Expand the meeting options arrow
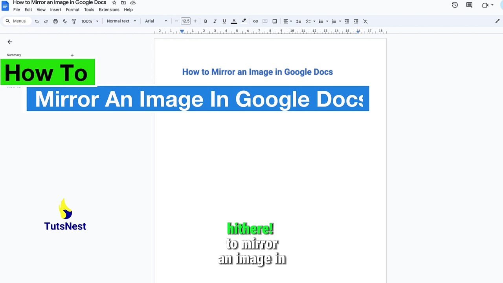The height and width of the screenshot is (283, 503). coord(492,5)
